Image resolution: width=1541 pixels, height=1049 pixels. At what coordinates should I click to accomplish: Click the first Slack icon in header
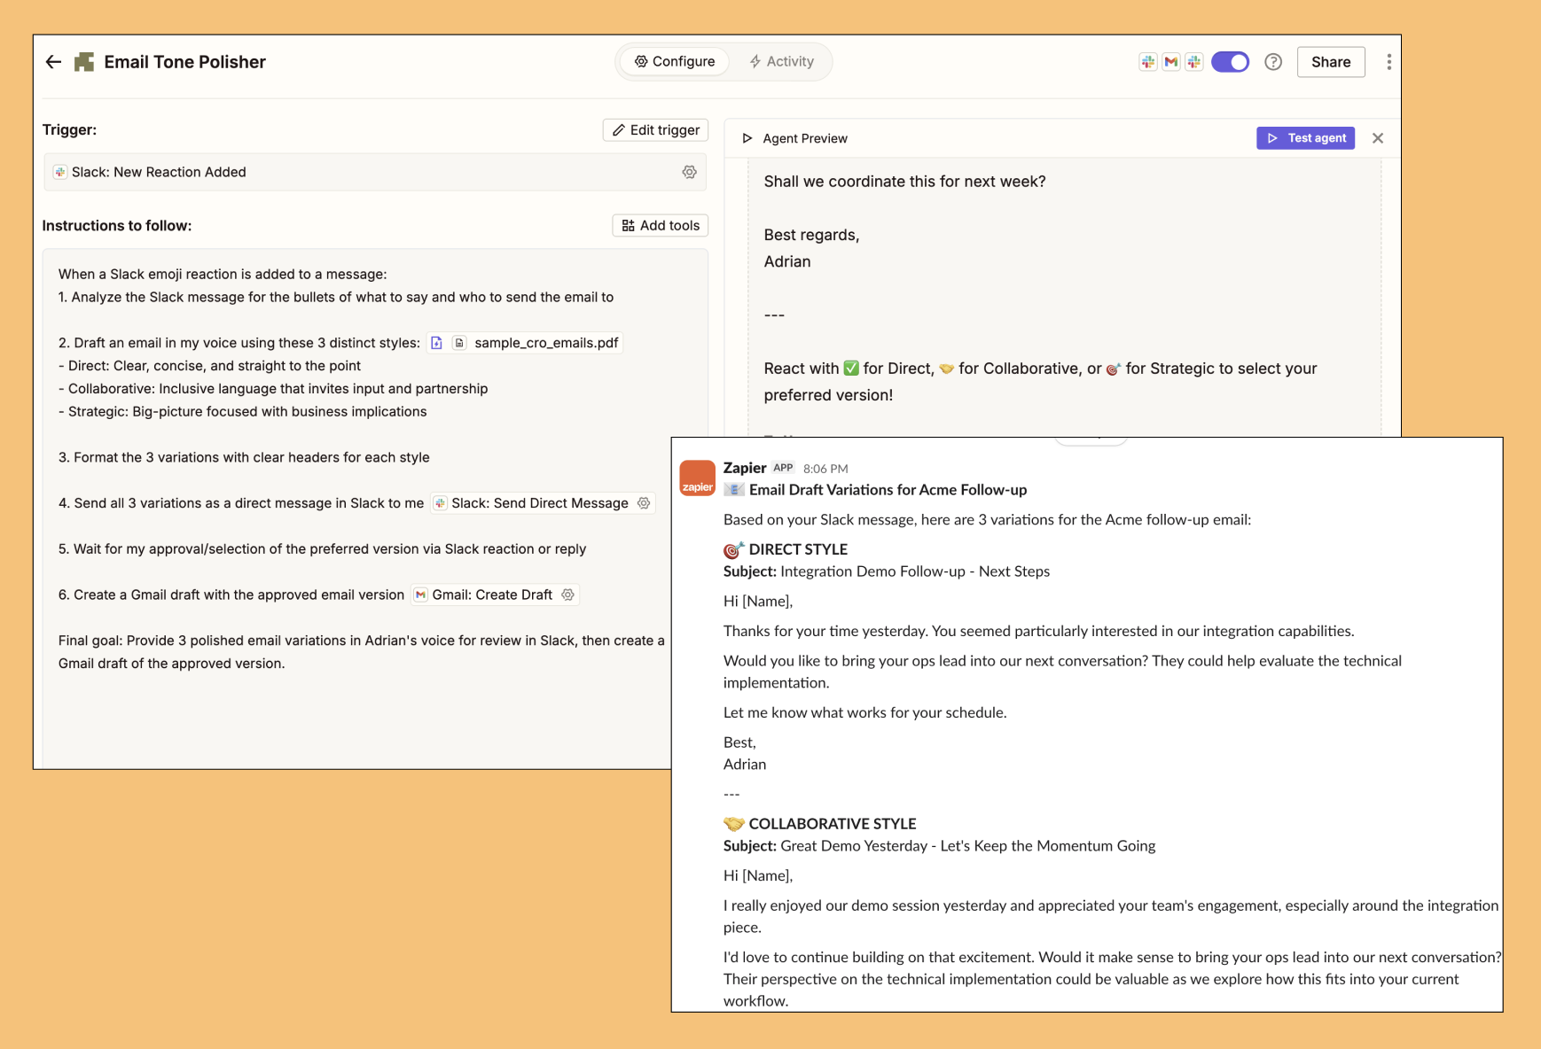point(1148,62)
